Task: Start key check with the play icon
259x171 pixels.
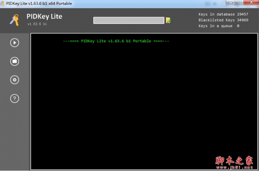Action: click(x=15, y=43)
